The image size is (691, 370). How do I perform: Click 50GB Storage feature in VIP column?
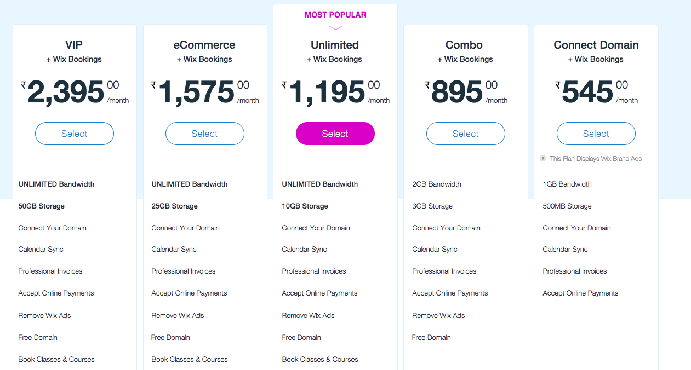coord(42,206)
